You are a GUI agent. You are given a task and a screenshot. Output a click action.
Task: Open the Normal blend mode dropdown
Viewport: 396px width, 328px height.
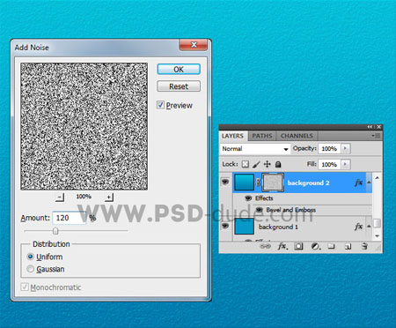tap(254, 149)
